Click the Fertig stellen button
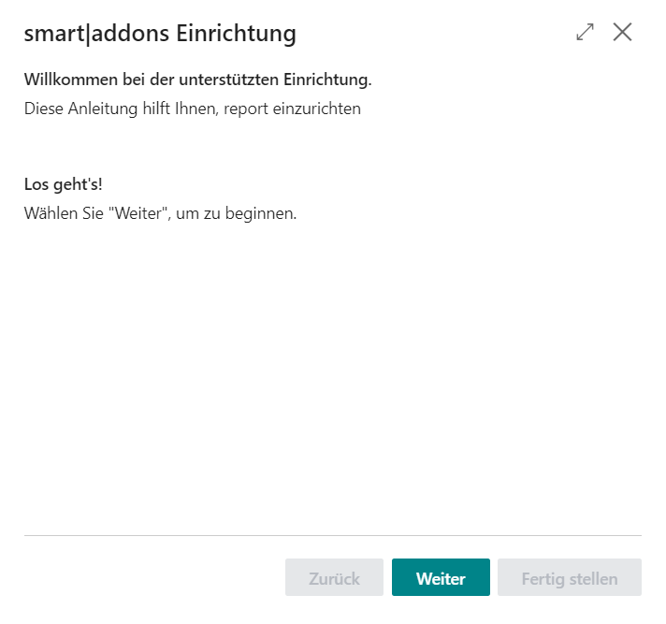Screen dimensions: 666x624 (570, 578)
